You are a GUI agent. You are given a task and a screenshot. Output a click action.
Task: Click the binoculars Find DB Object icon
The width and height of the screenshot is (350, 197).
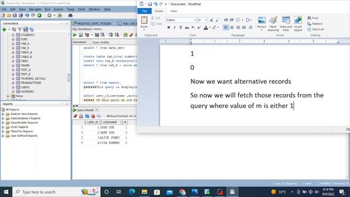[x=71, y=15]
